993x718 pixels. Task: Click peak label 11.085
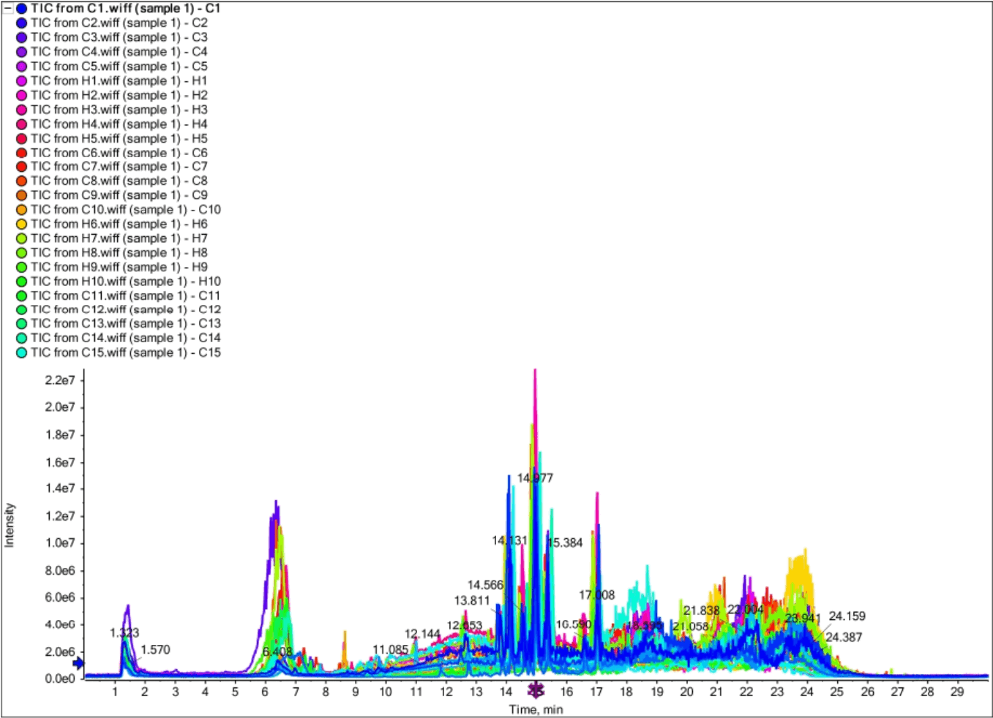pos(391,650)
